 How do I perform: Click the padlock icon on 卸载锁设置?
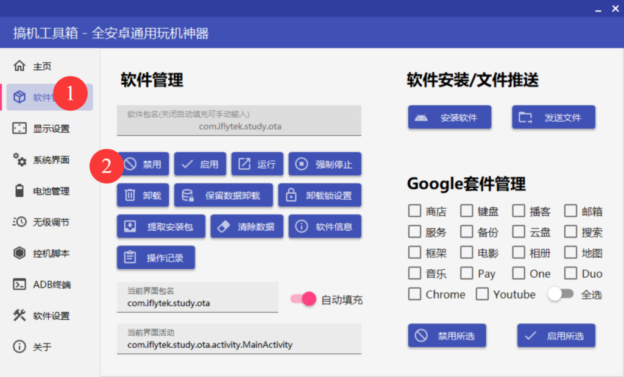[291, 195]
